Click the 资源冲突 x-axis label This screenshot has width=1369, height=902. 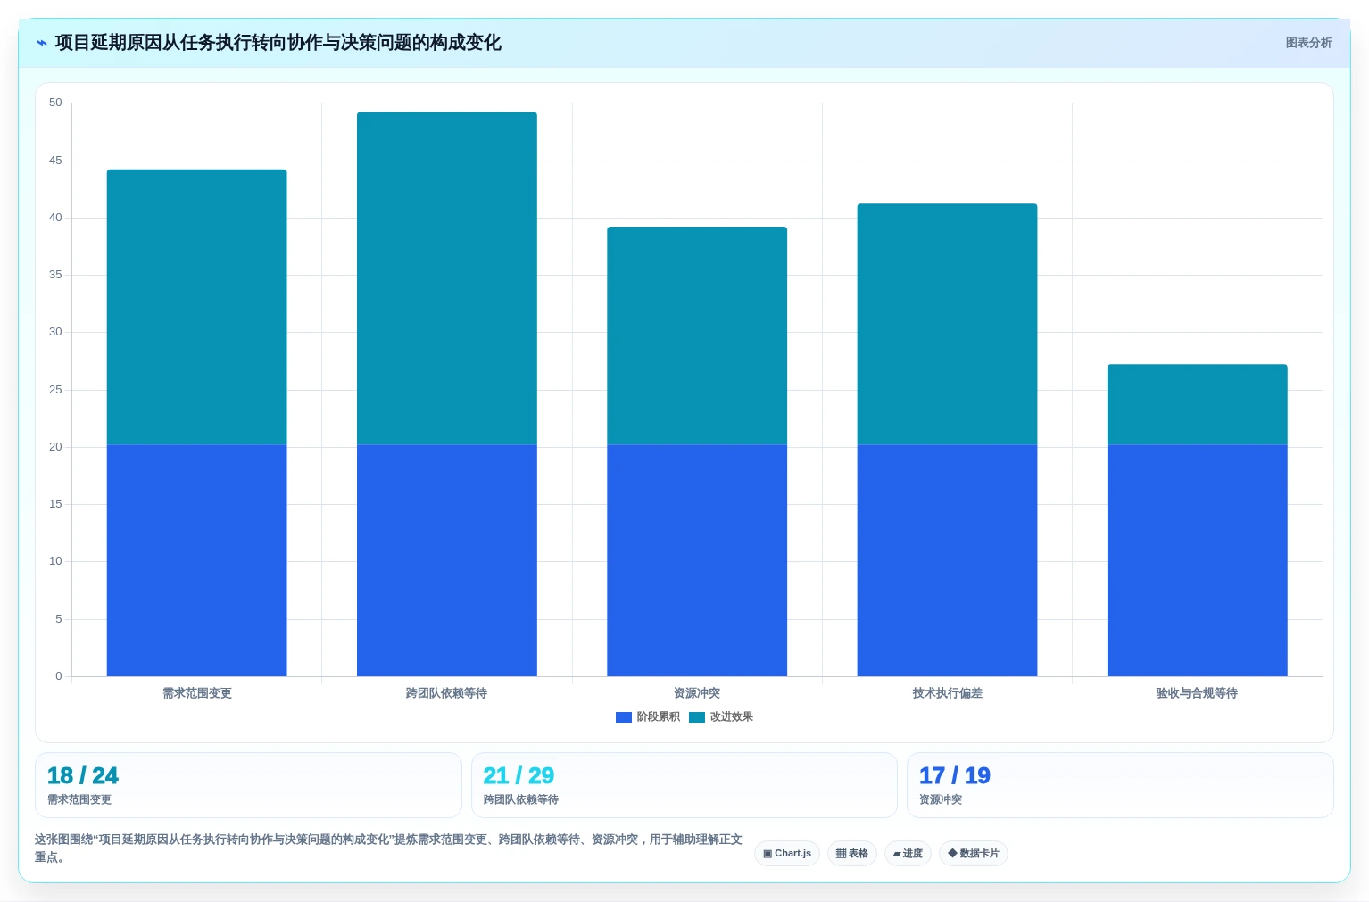[x=697, y=693]
